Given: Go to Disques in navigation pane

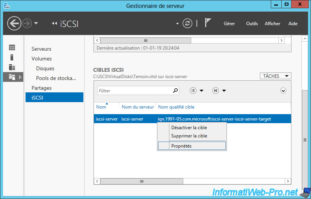Looking at the screenshot, I should click(x=45, y=68).
